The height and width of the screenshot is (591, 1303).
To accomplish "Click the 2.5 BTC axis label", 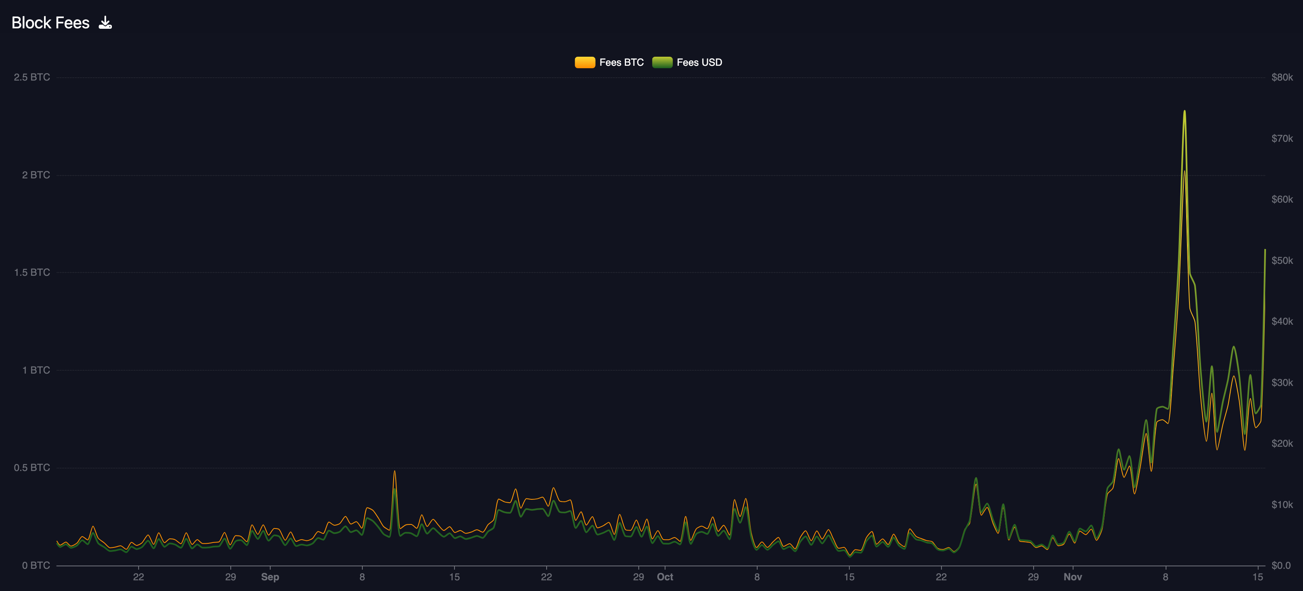I will pyautogui.click(x=31, y=77).
